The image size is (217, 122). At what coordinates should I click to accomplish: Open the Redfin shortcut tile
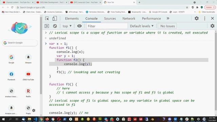coord(28,93)
